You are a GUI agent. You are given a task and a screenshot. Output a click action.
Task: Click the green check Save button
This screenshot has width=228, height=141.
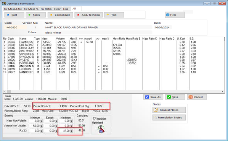[175, 97]
